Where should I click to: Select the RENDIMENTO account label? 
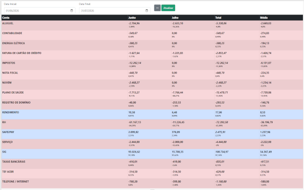(x=10, y=112)
